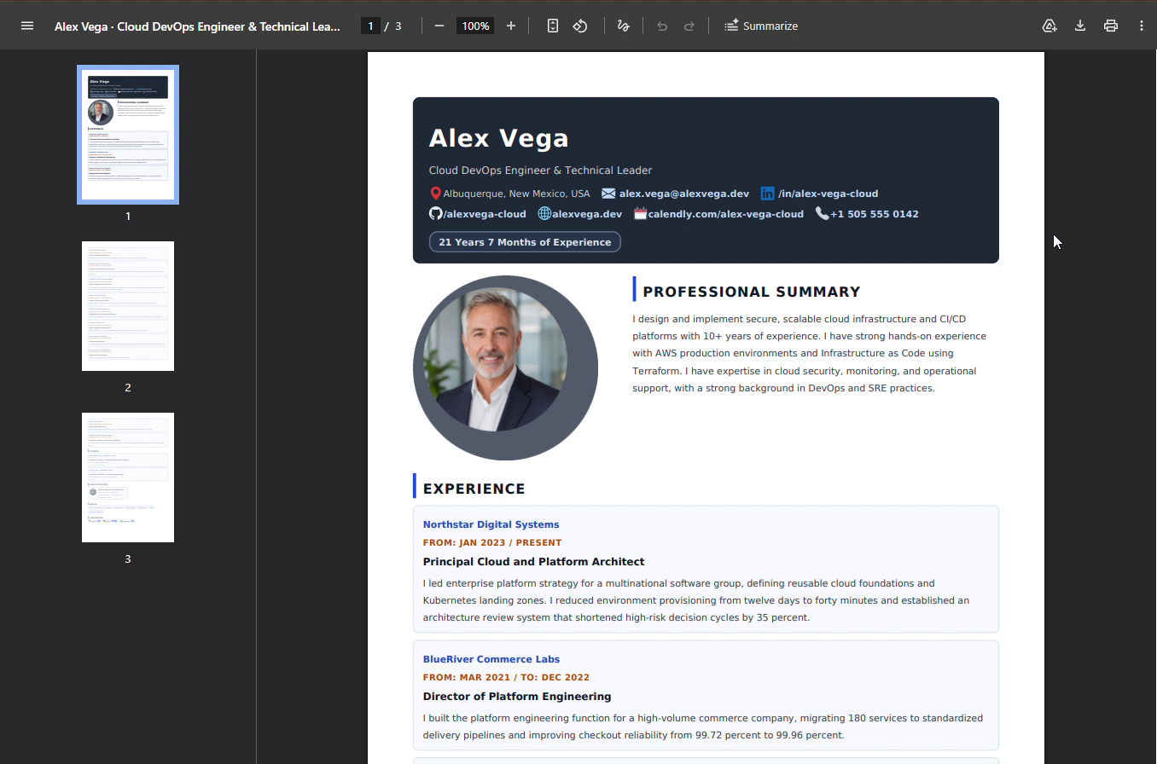
Task: Toggle the sidebar hamburger menu
Action: tap(27, 26)
